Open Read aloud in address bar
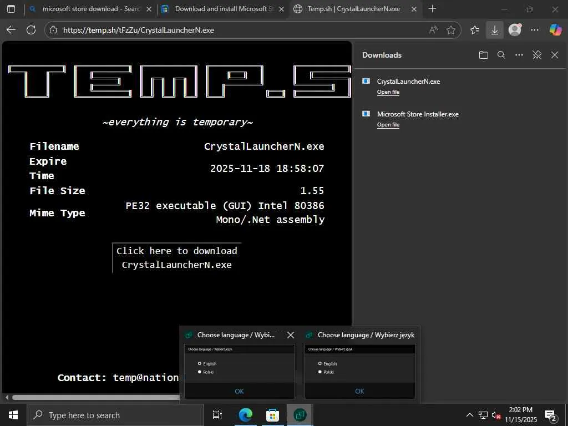This screenshot has height=426, width=568. click(x=433, y=30)
